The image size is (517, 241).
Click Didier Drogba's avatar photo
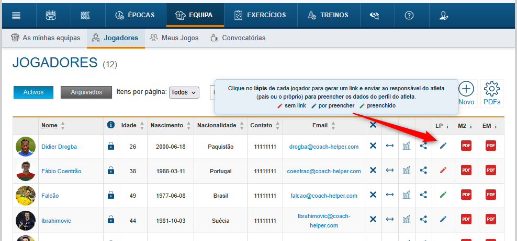tap(26, 146)
